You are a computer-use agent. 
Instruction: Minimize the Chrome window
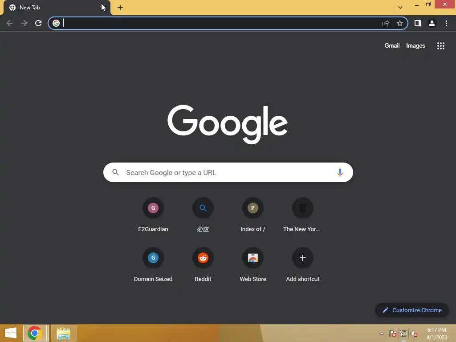coord(417,4)
